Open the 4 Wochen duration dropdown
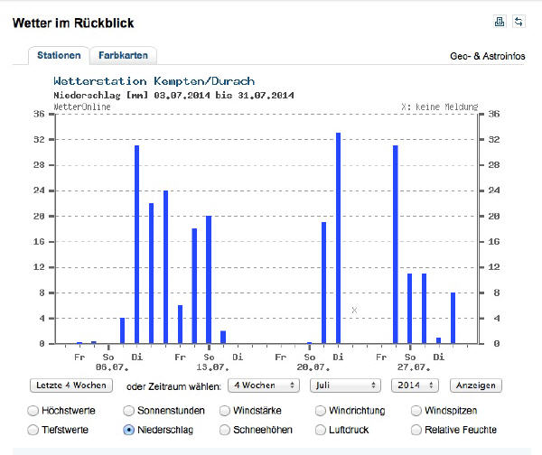Viewport: 542px width, 455px height. [264, 385]
